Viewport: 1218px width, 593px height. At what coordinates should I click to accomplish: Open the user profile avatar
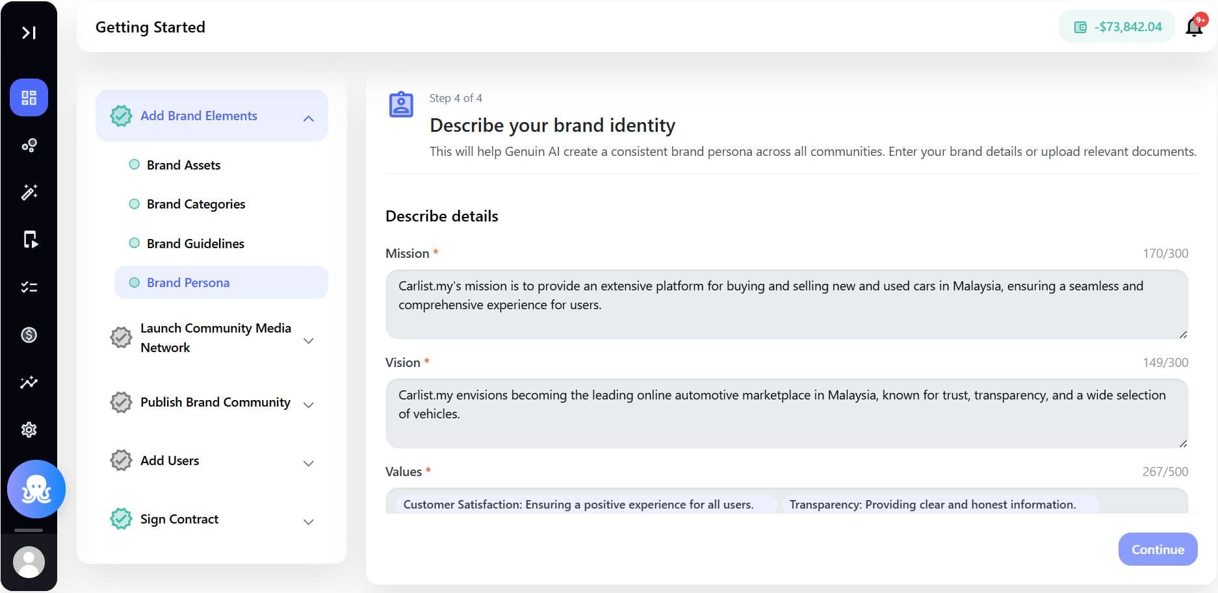29,562
